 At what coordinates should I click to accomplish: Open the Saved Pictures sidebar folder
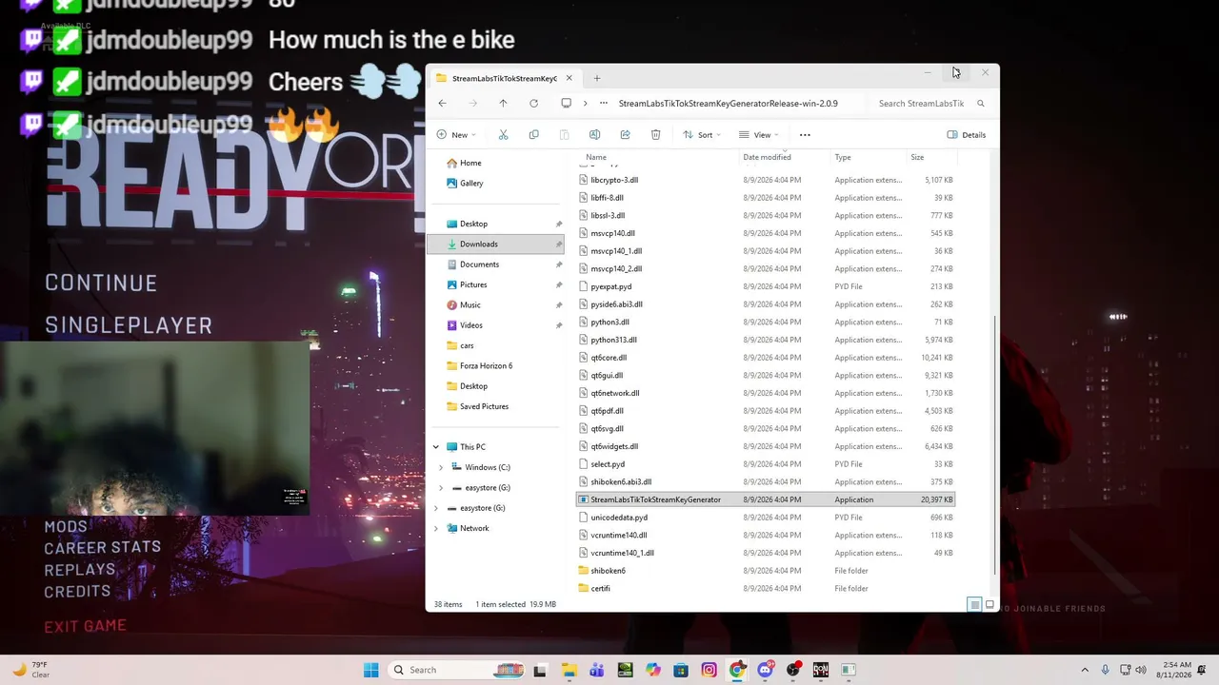point(484,406)
